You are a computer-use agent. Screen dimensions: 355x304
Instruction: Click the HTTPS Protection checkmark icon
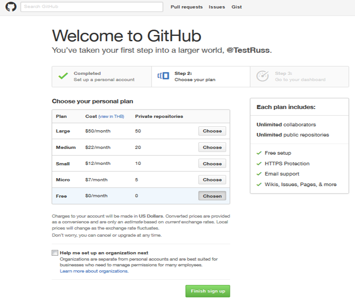point(259,164)
